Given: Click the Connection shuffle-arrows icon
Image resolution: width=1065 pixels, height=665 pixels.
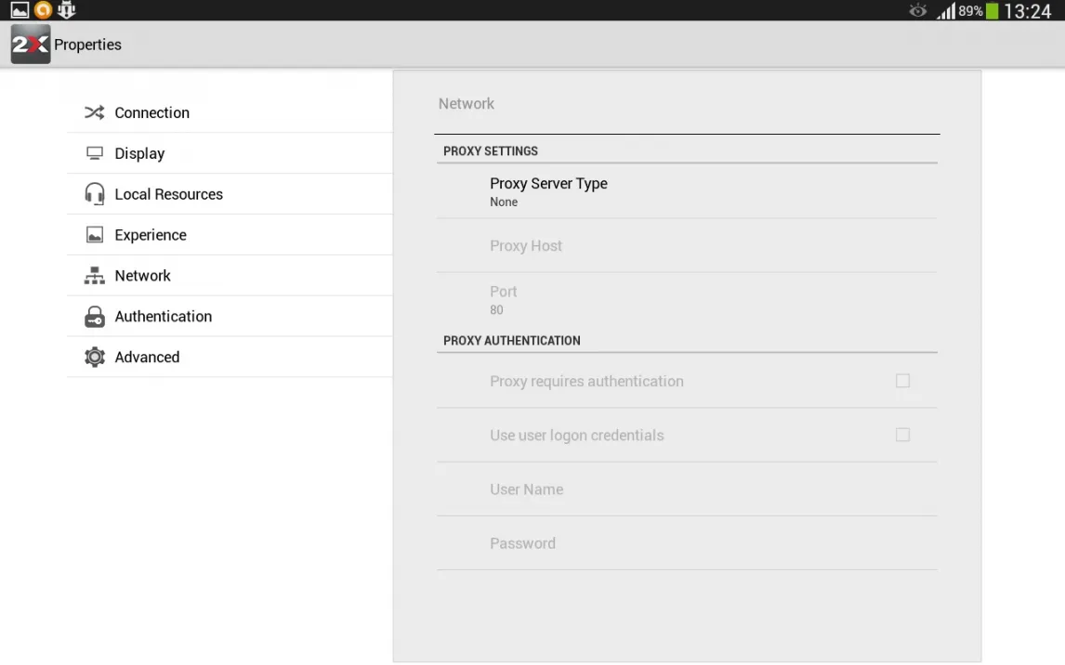Looking at the screenshot, I should tap(95, 112).
